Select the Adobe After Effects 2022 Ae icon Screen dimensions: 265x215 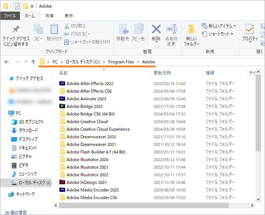[62, 83]
